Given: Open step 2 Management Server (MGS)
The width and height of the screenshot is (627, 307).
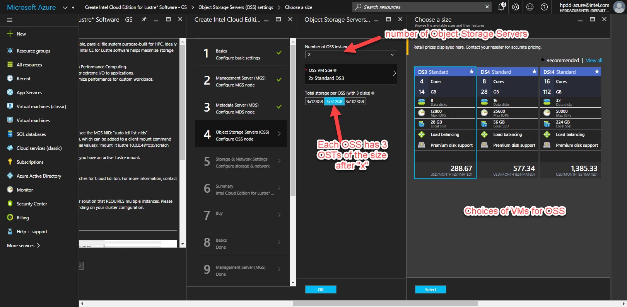Looking at the screenshot, I should [241, 80].
